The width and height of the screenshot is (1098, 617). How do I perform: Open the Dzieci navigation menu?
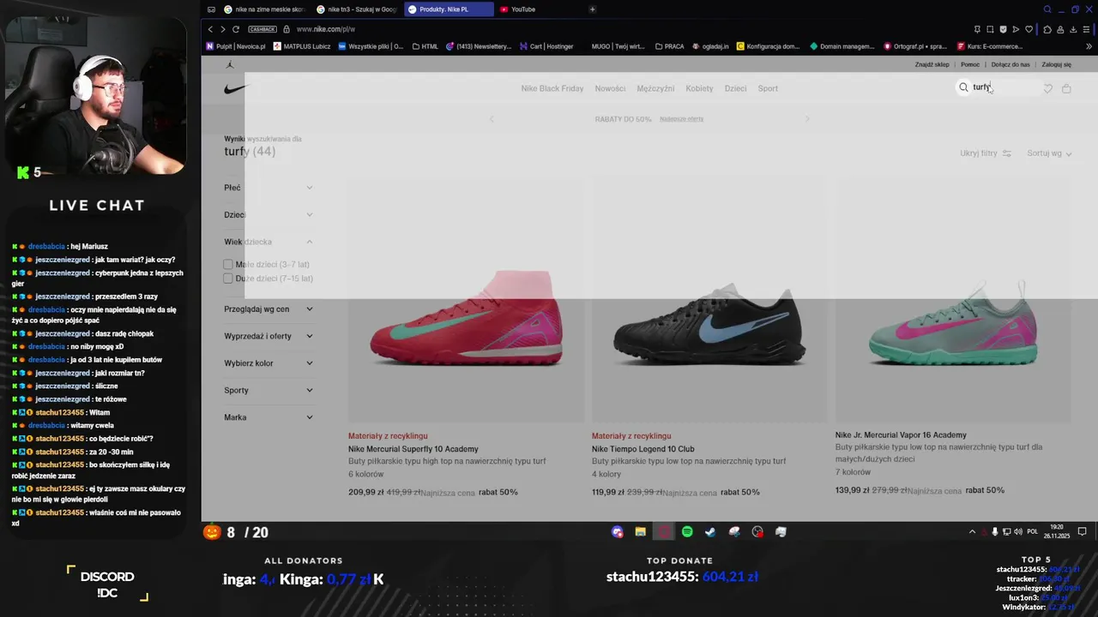735,88
